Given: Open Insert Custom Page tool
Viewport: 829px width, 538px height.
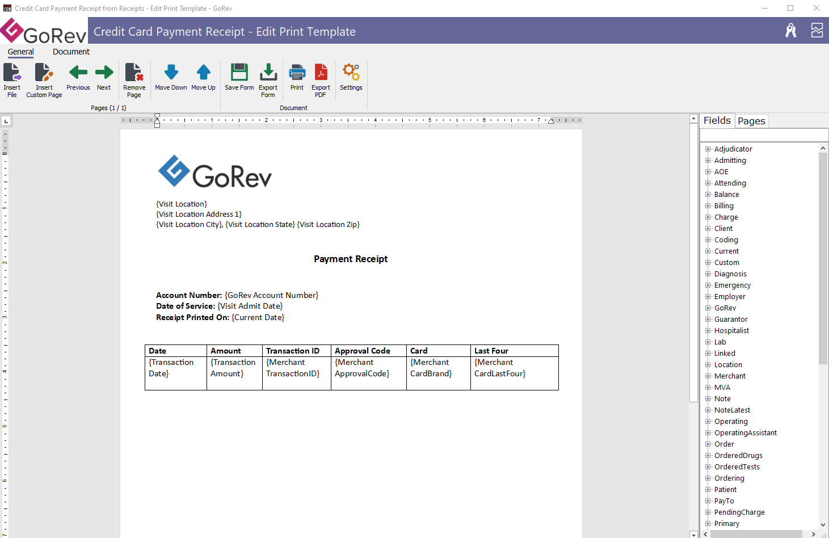Looking at the screenshot, I should point(44,73).
